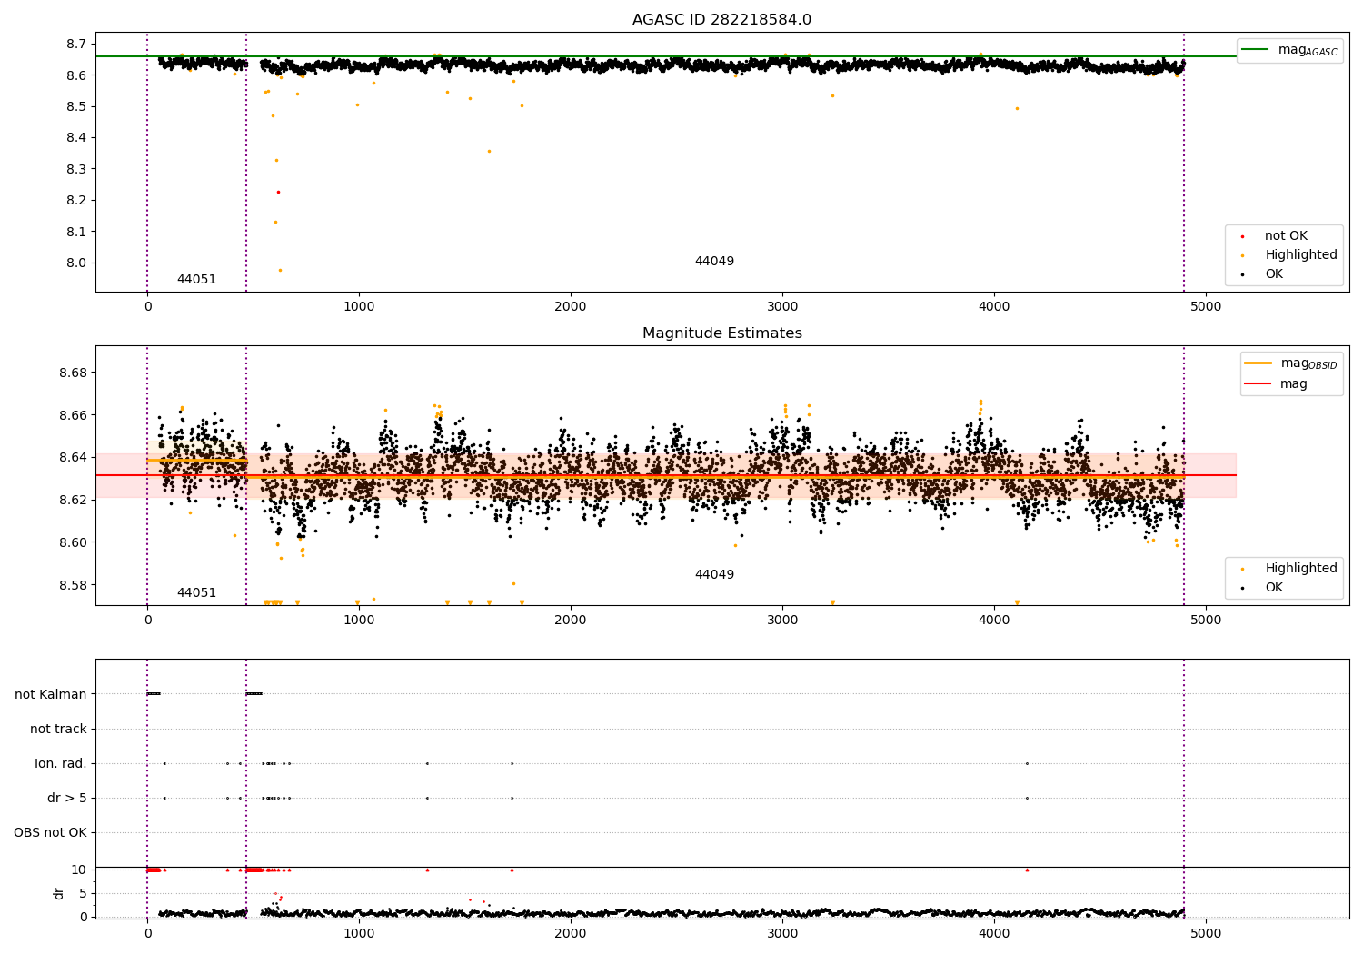The width and height of the screenshot is (1363, 954).
Task: Click the orange mag OBSID legend line sample
Action: click(1258, 363)
